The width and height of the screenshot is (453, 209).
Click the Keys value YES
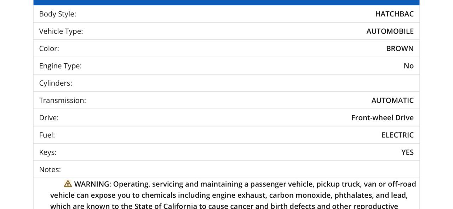coord(407,152)
